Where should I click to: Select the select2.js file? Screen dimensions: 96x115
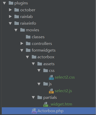point(63,91)
